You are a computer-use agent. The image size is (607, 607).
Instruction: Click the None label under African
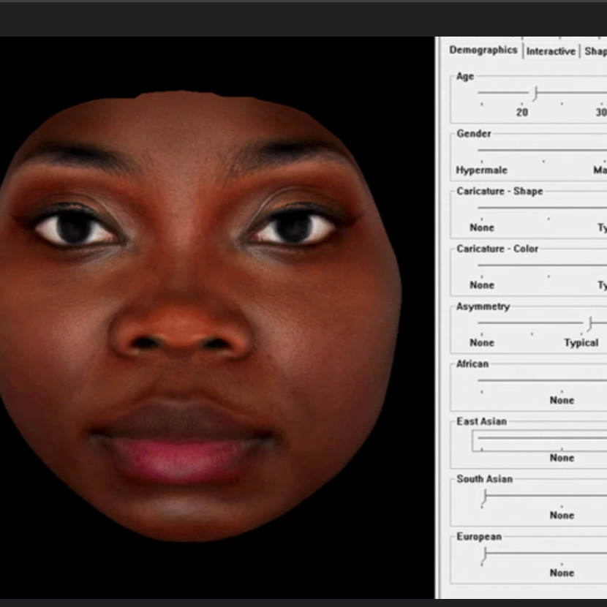point(562,400)
